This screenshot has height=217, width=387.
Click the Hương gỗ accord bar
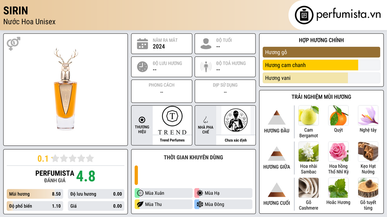coord(321,52)
